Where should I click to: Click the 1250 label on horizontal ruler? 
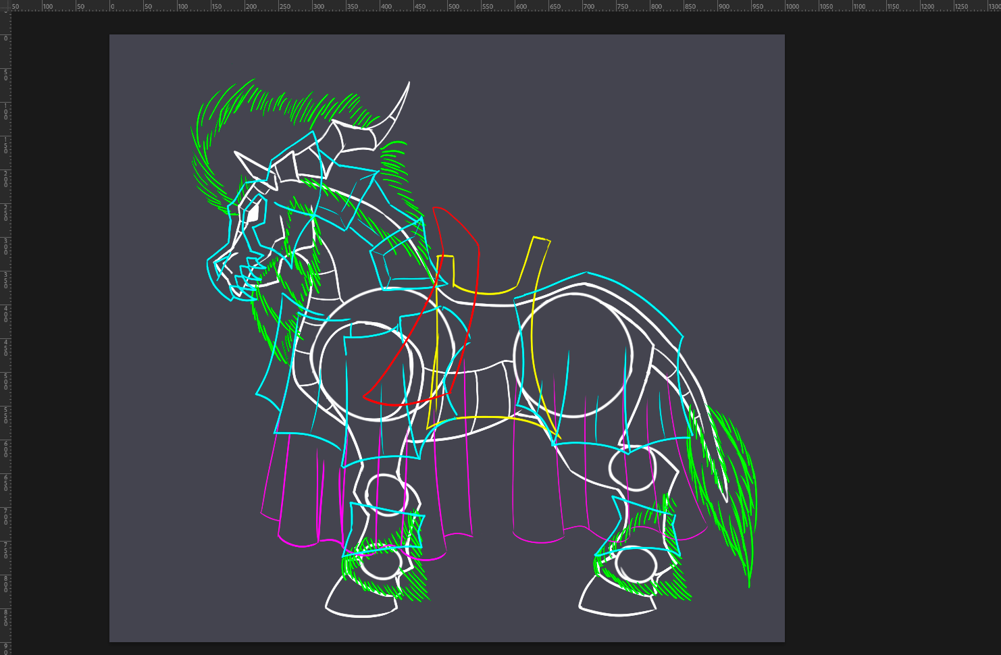pos(962,7)
